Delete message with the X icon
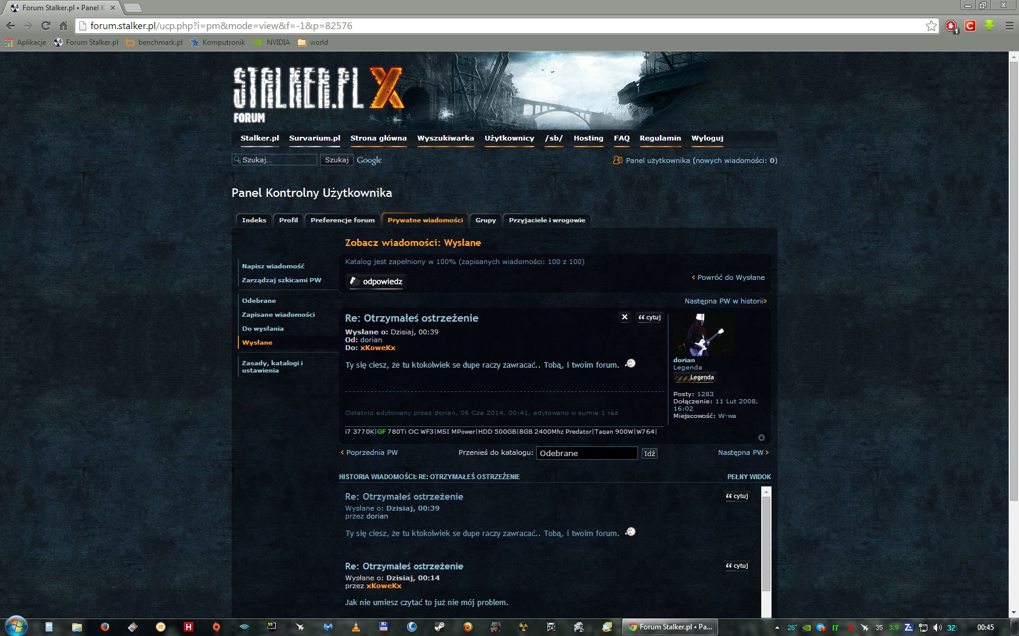 [625, 317]
